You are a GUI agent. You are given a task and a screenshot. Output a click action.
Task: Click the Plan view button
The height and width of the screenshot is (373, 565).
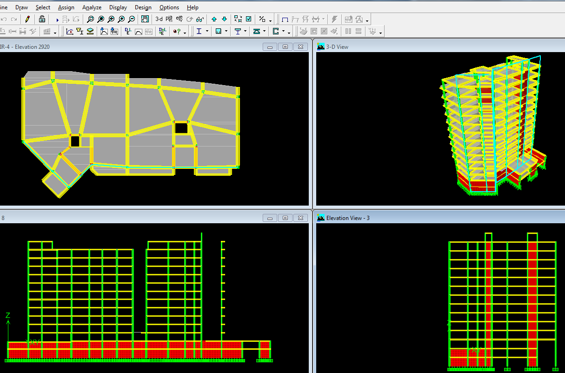click(x=169, y=19)
